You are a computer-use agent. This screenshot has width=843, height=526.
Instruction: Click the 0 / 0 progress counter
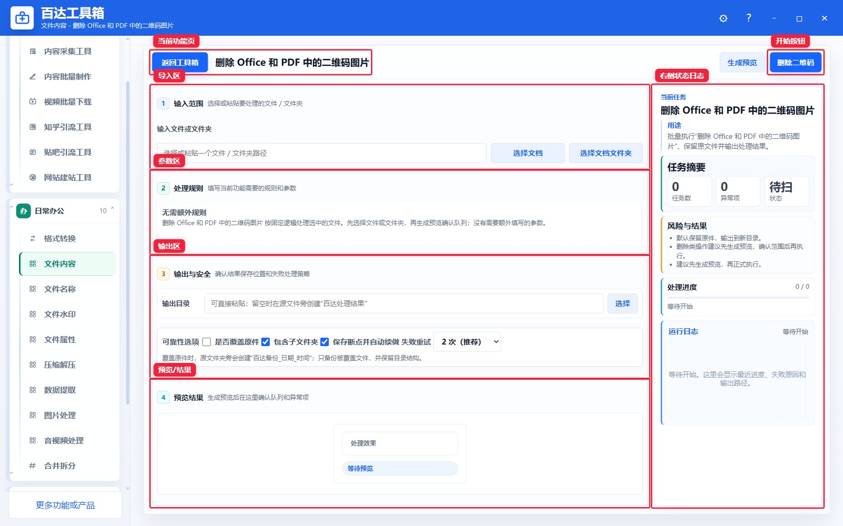pyautogui.click(x=802, y=287)
